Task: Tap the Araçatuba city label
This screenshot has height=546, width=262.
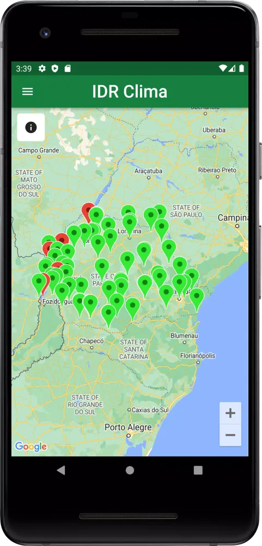Action: click(148, 171)
